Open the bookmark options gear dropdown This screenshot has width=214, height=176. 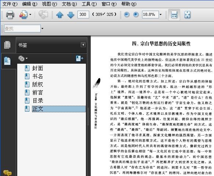pos(23,59)
